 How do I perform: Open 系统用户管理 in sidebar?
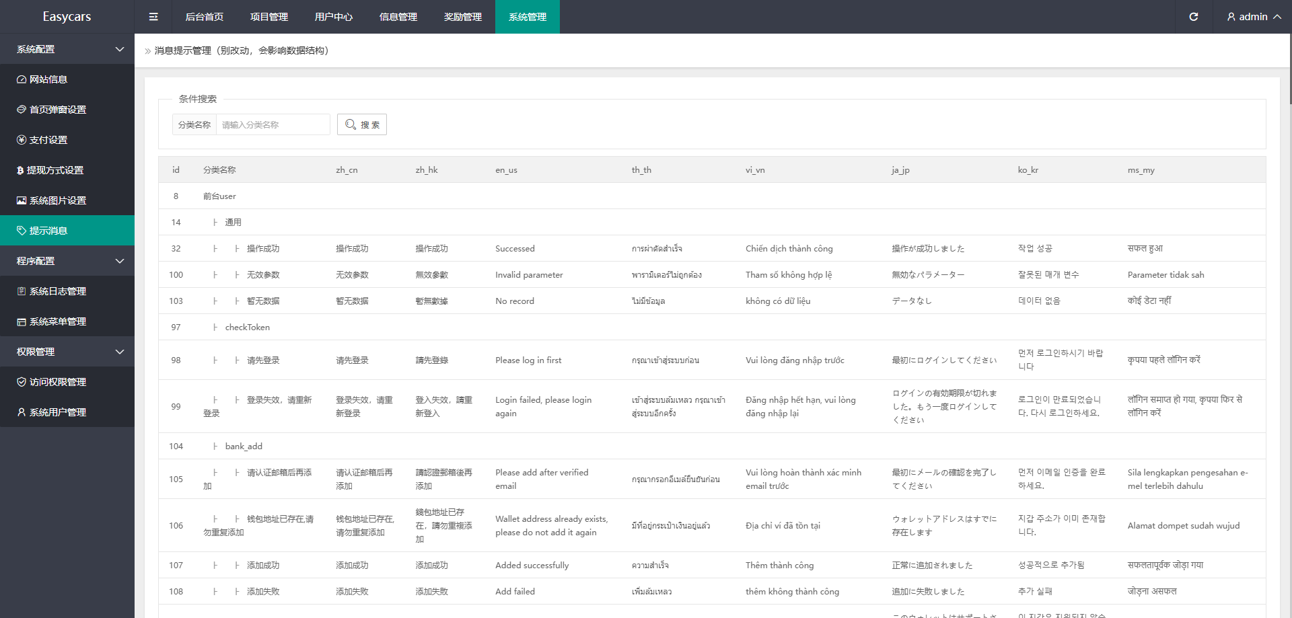pos(57,412)
